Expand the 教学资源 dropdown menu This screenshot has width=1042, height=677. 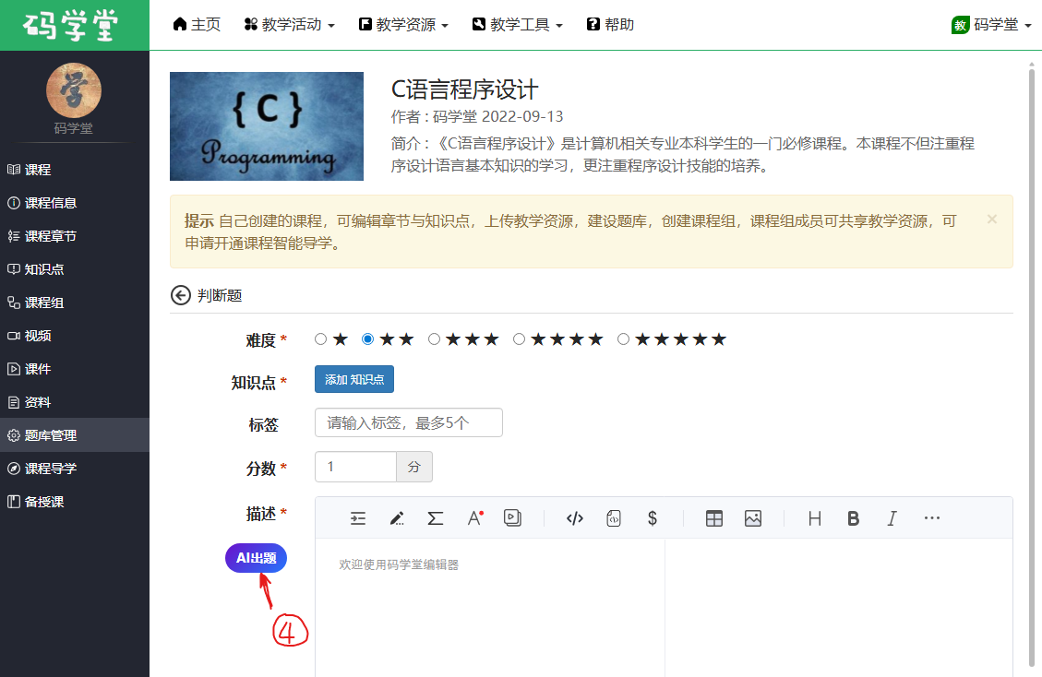pos(403,25)
